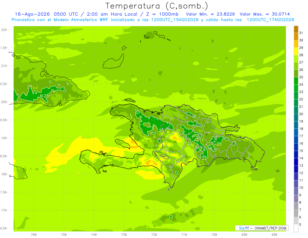Image resolution: width=308 pixels, height=238 pixels.
Task: Click the '20N' latitude axis label
Action: click(x=4, y=102)
